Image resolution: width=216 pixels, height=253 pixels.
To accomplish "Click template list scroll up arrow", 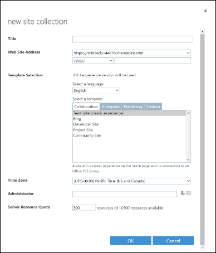I will (188, 113).
